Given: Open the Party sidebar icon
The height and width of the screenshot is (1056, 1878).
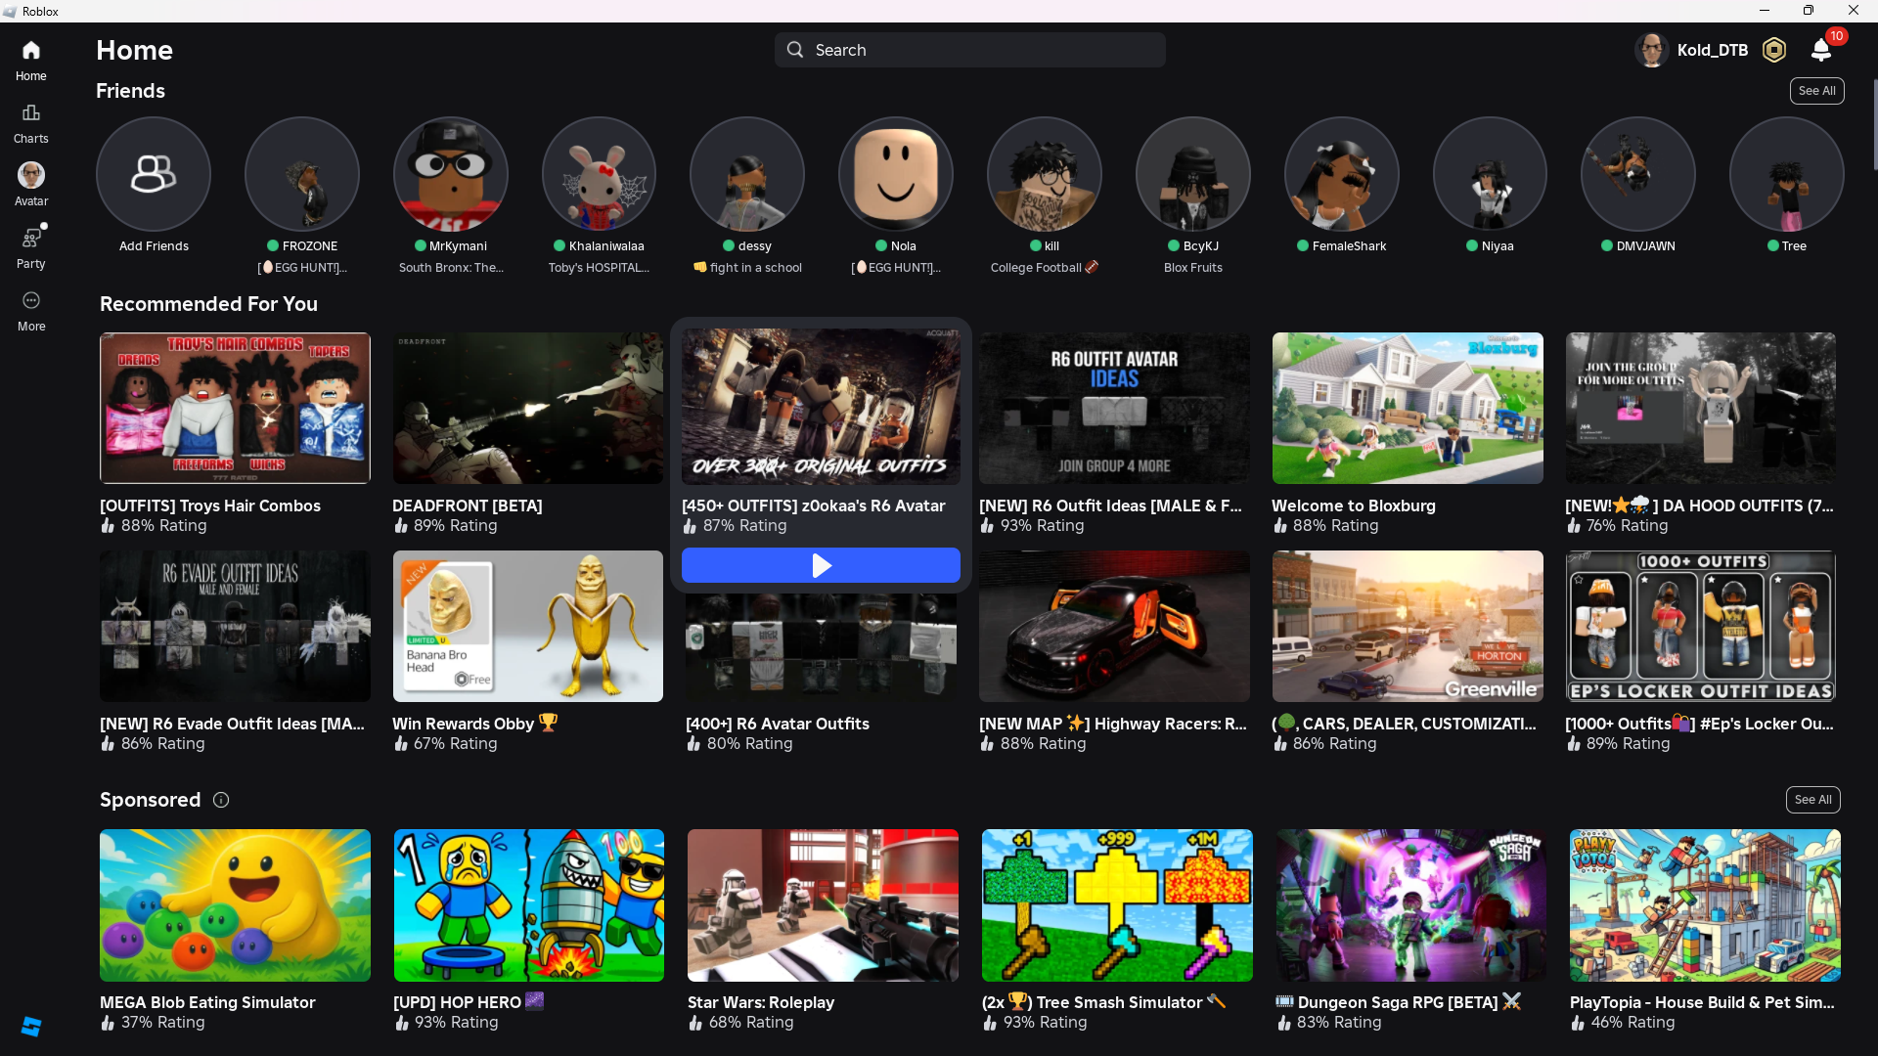Looking at the screenshot, I should pos(31,238).
